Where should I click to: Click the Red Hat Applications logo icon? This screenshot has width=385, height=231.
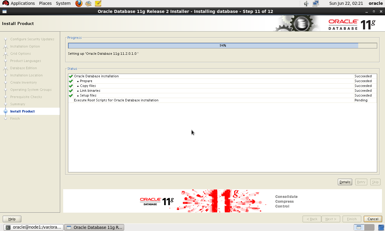click(x=5, y=4)
